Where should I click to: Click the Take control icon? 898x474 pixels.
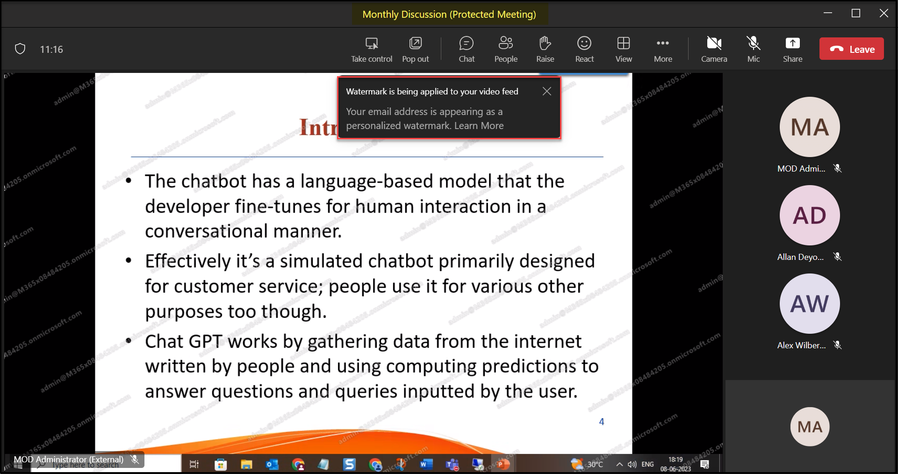point(372,44)
